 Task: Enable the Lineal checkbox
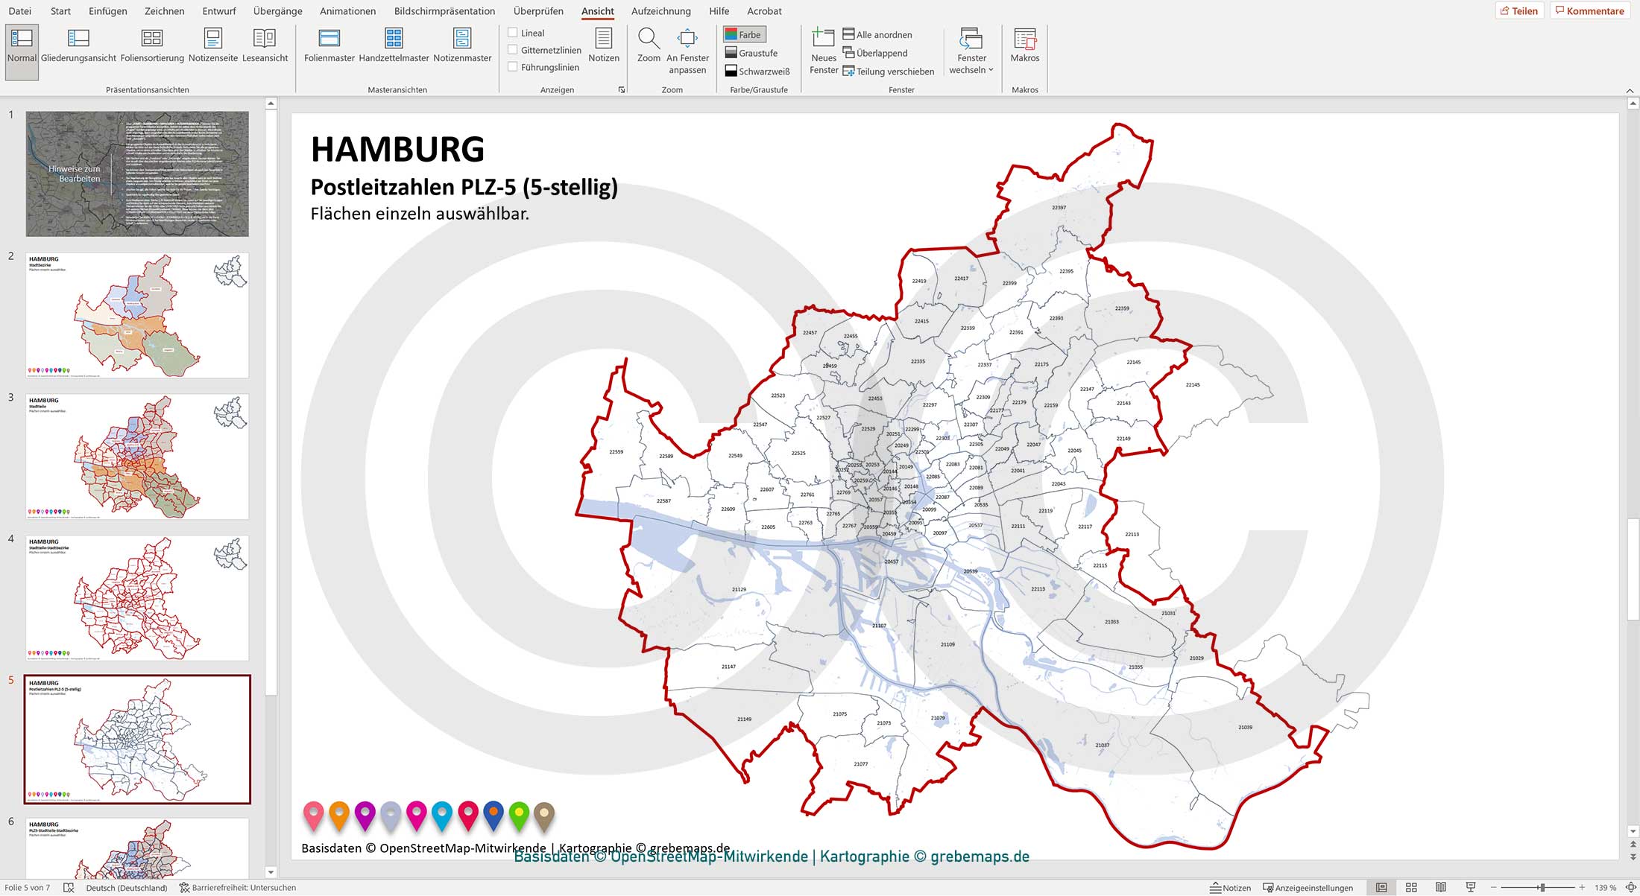[x=512, y=32]
